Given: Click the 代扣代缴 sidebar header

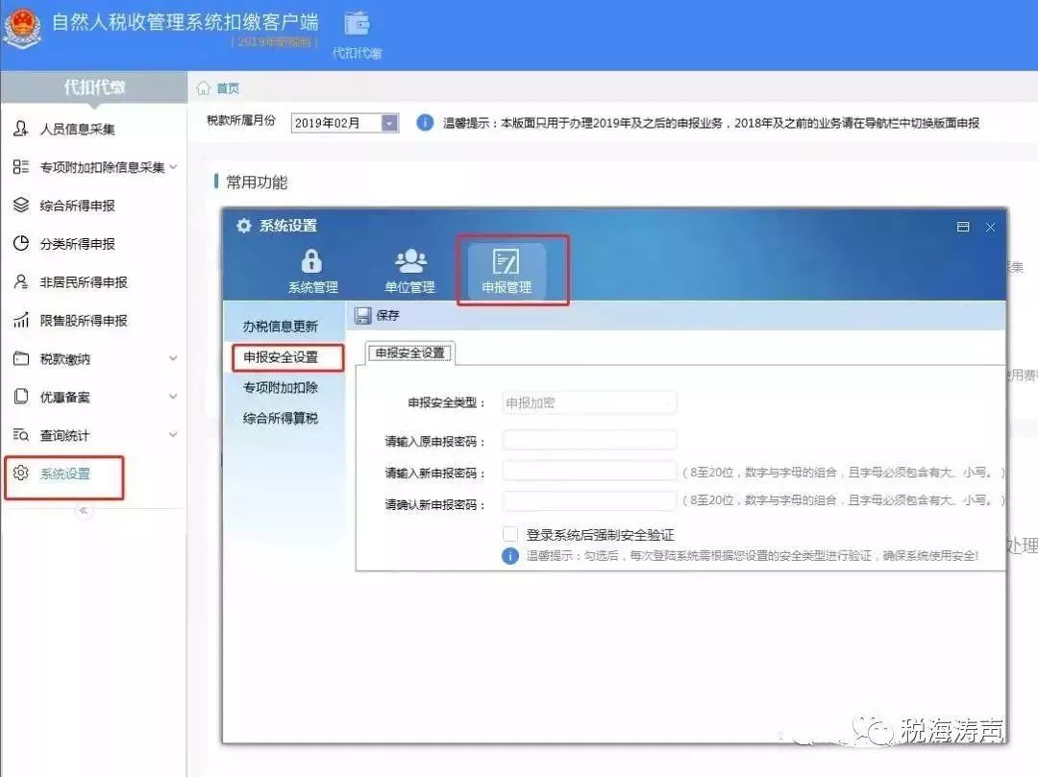Looking at the screenshot, I should (x=94, y=86).
